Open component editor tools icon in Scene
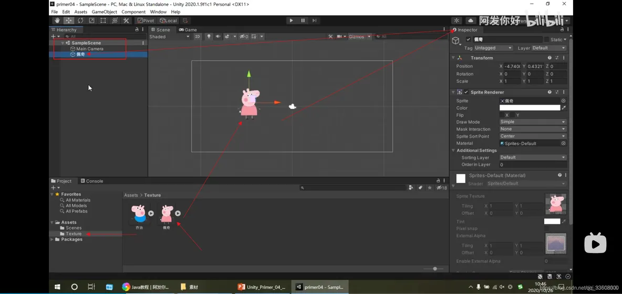Image resolution: width=622 pixels, height=294 pixels. [x=330, y=36]
